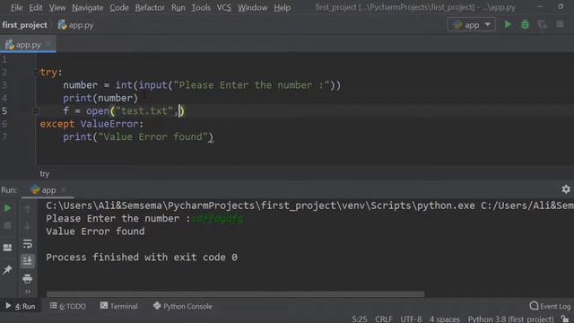
Task: Pin the Run tab
Action: pos(7,270)
